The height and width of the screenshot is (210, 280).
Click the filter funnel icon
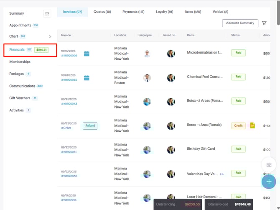point(265,23)
